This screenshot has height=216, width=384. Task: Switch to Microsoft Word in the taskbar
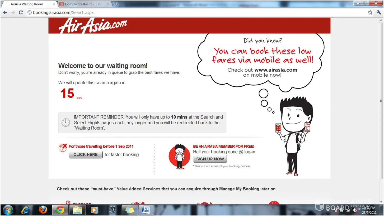click(x=146, y=210)
